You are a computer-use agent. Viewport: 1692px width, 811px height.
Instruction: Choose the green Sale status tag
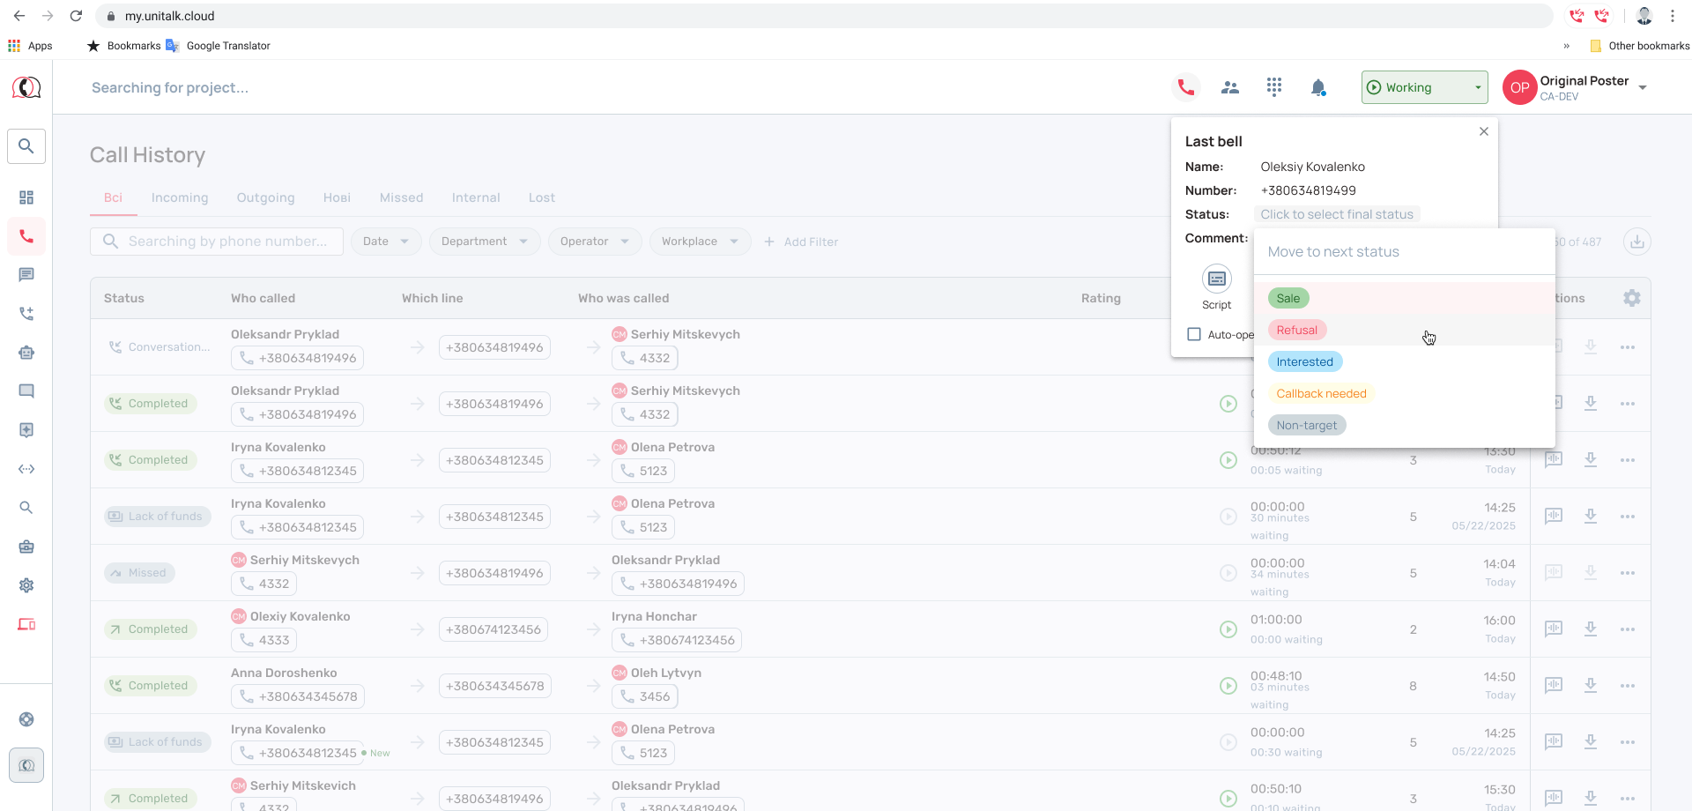tap(1288, 298)
